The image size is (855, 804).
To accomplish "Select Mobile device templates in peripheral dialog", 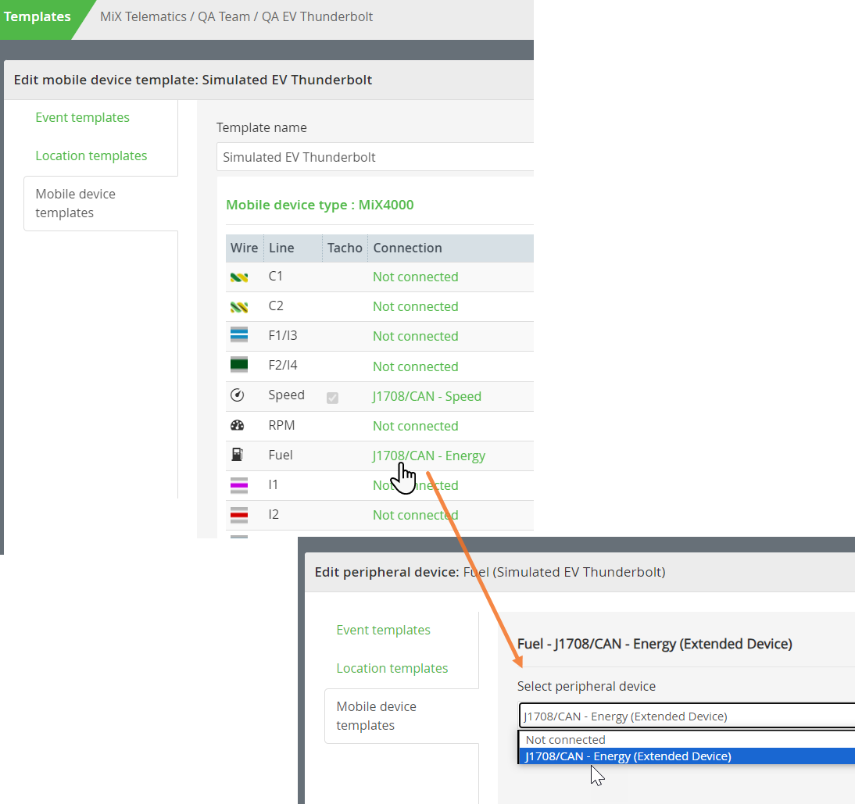I will [x=402, y=716].
